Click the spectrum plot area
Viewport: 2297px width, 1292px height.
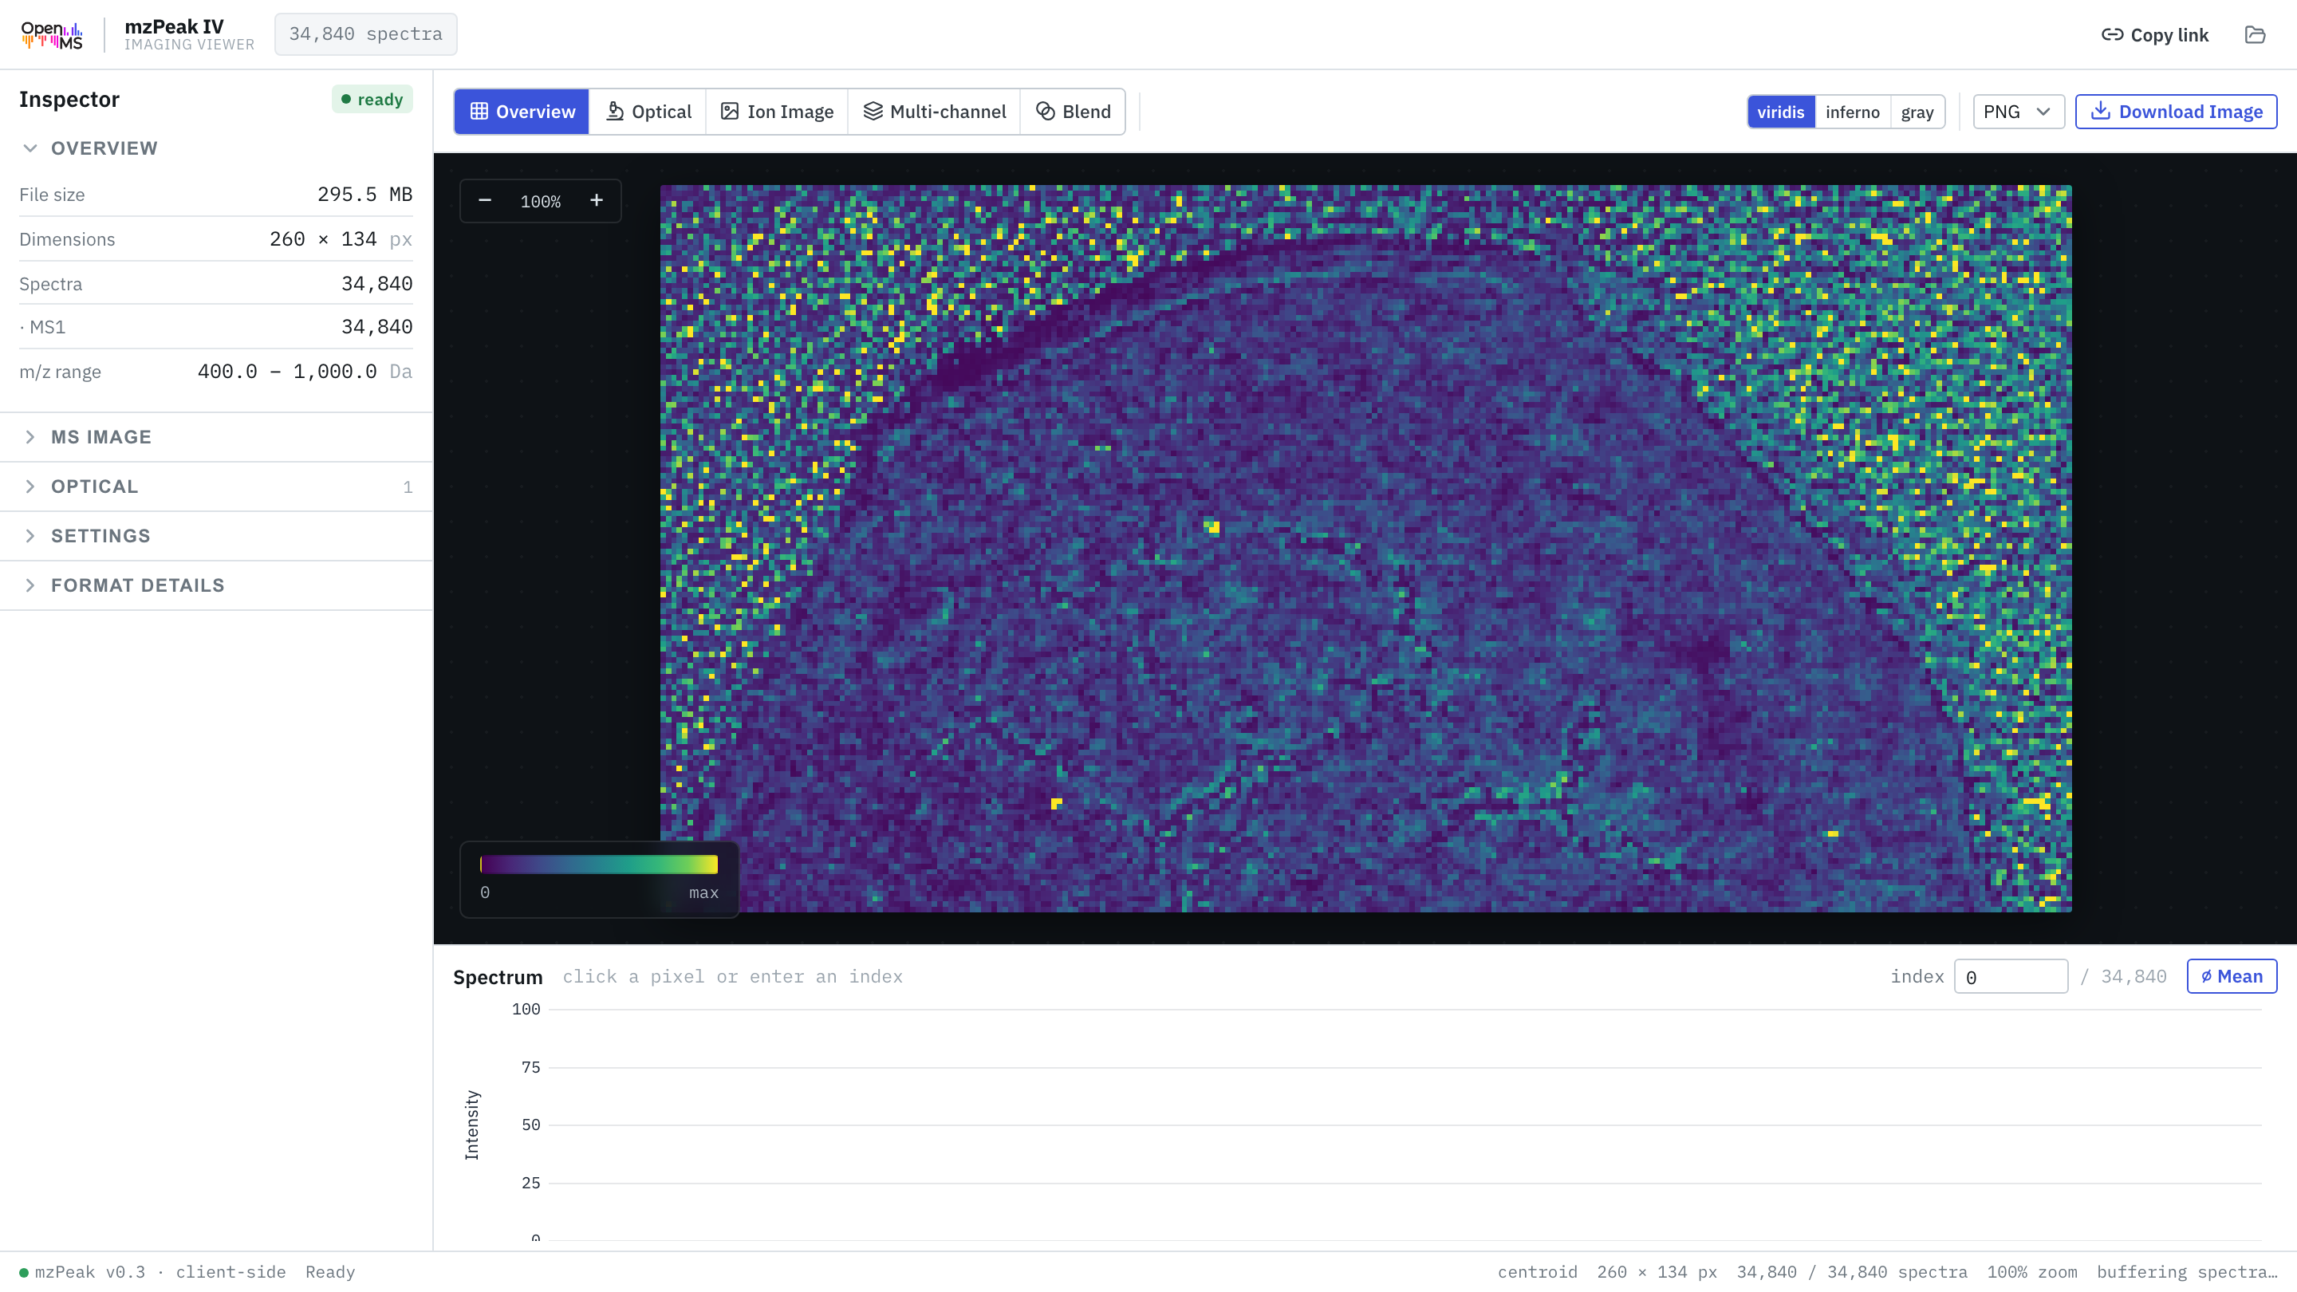coord(1405,1124)
